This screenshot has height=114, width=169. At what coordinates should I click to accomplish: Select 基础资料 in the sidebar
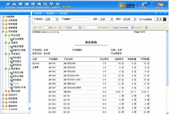(x=13, y=106)
